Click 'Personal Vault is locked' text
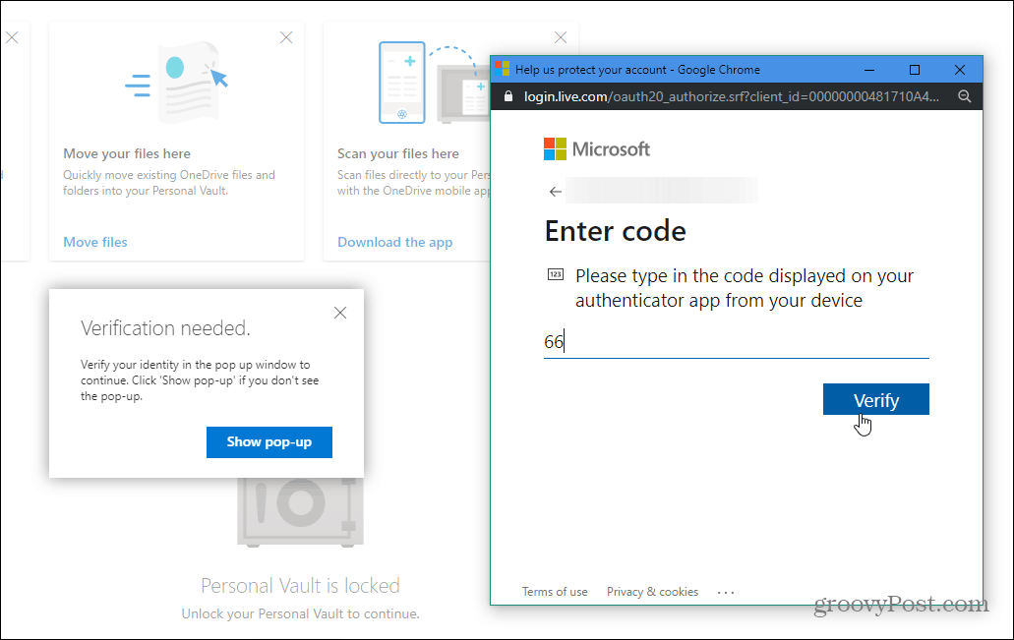Image resolution: width=1014 pixels, height=640 pixels. (x=300, y=586)
